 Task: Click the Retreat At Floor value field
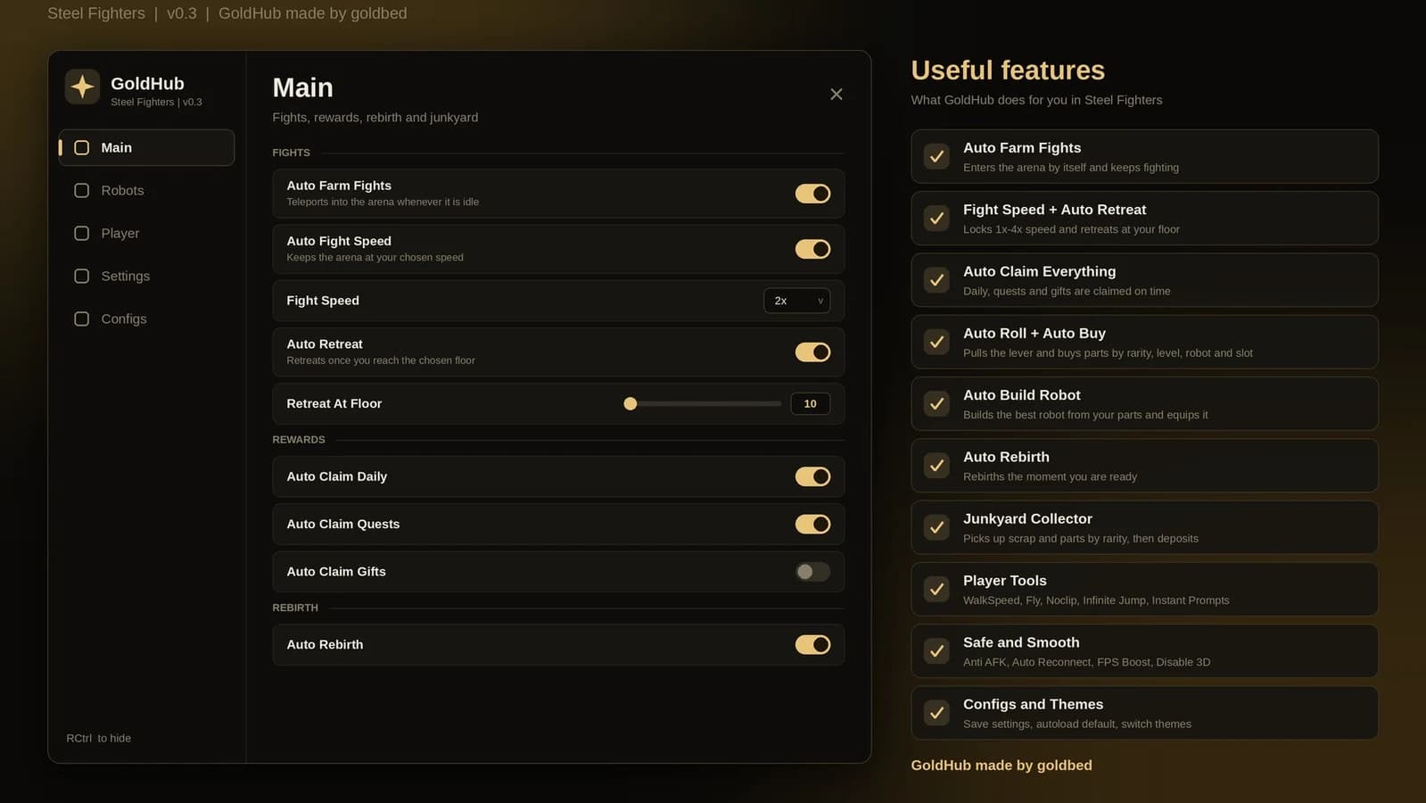(810, 403)
